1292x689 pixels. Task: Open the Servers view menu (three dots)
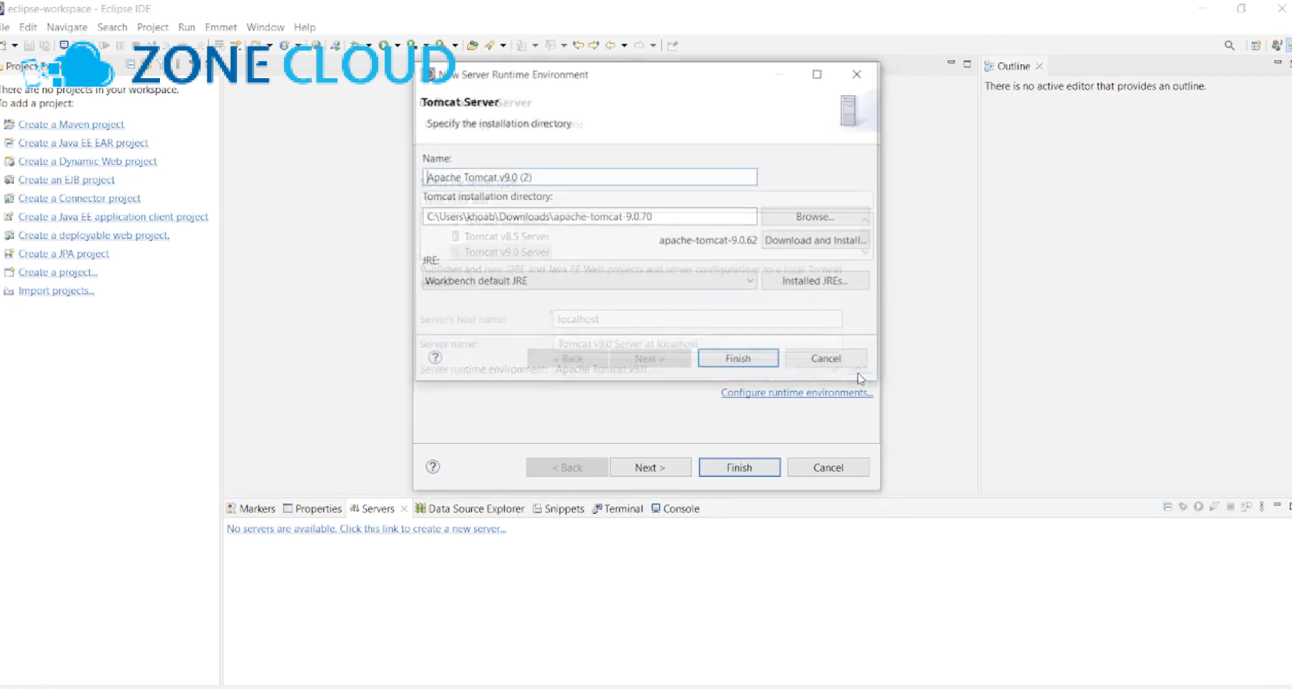click(x=1262, y=506)
